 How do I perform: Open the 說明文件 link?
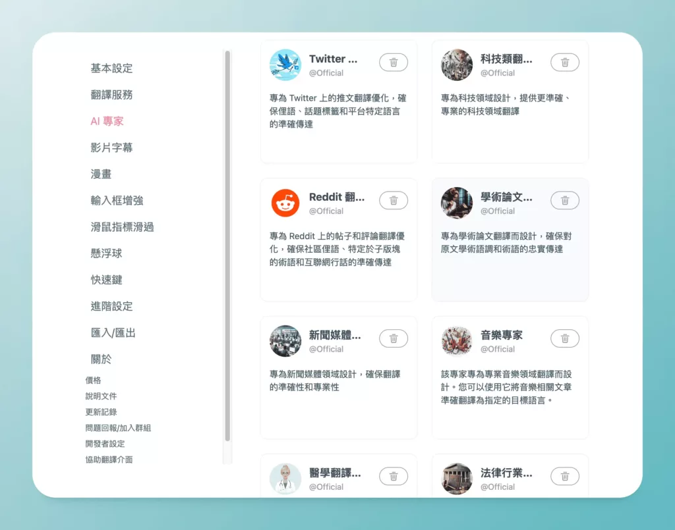101,396
